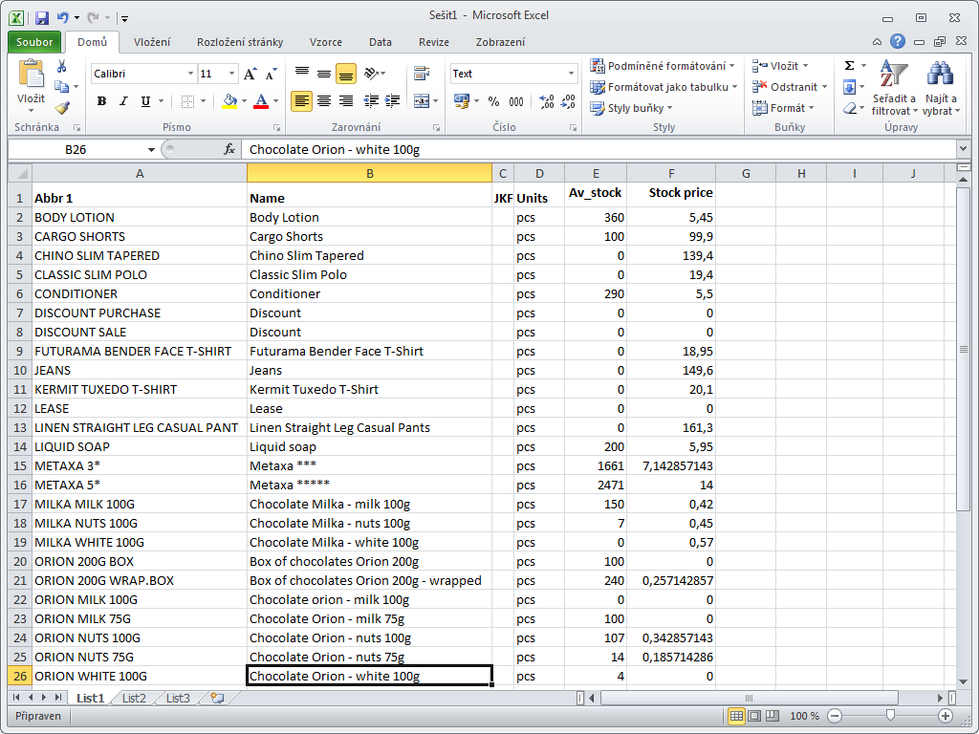This screenshot has height=734, width=979.
Task: Cut selection with the scissors icon
Action: [61, 66]
